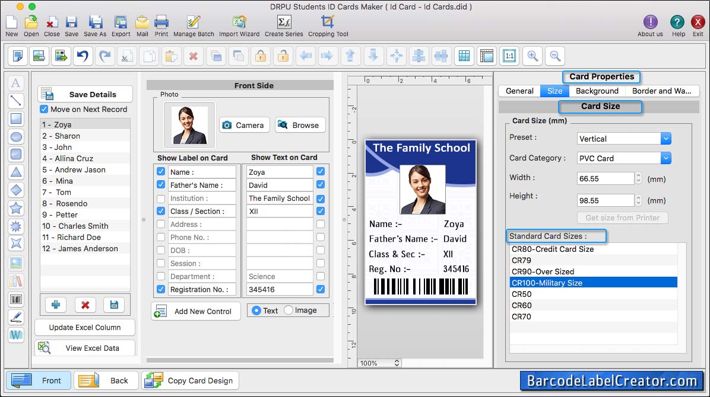Click Copy Card Design button
Image resolution: width=710 pixels, height=397 pixels.
tap(190, 381)
